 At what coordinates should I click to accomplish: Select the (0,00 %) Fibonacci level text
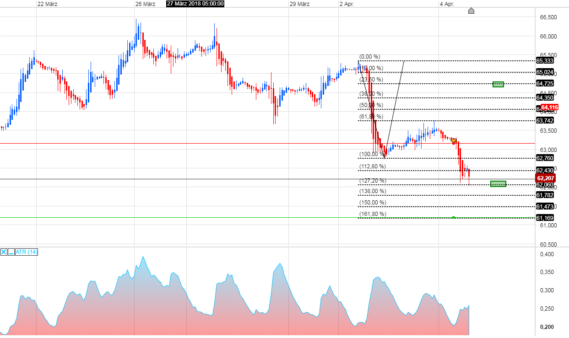[x=369, y=57]
